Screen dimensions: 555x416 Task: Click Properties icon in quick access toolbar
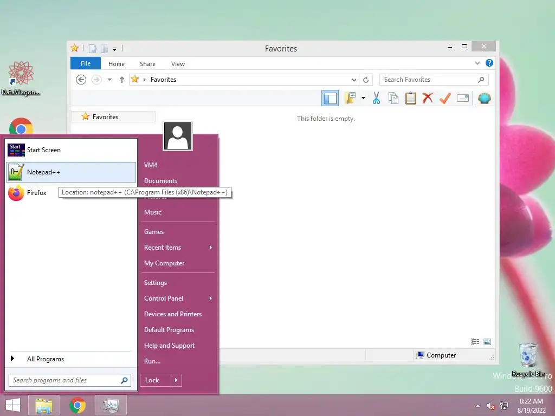[92, 48]
